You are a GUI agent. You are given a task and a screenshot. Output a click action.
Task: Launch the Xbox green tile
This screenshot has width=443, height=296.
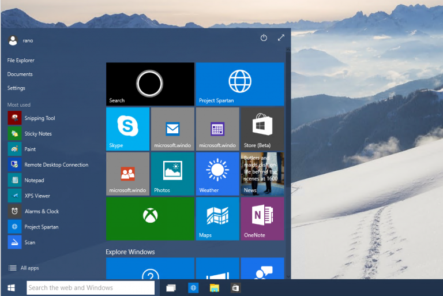pos(151,219)
